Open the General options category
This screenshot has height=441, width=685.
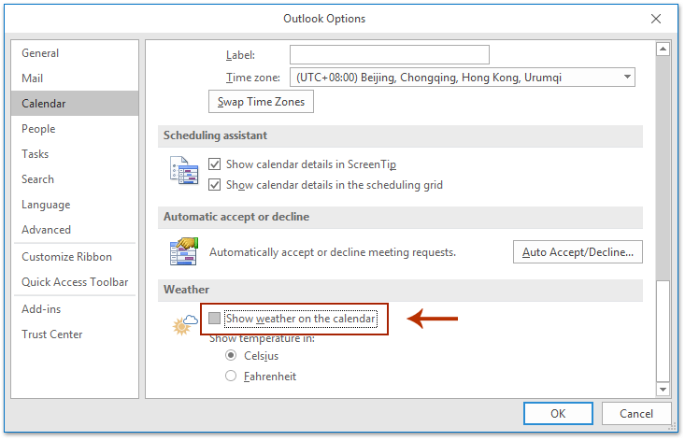tap(75, 53)
